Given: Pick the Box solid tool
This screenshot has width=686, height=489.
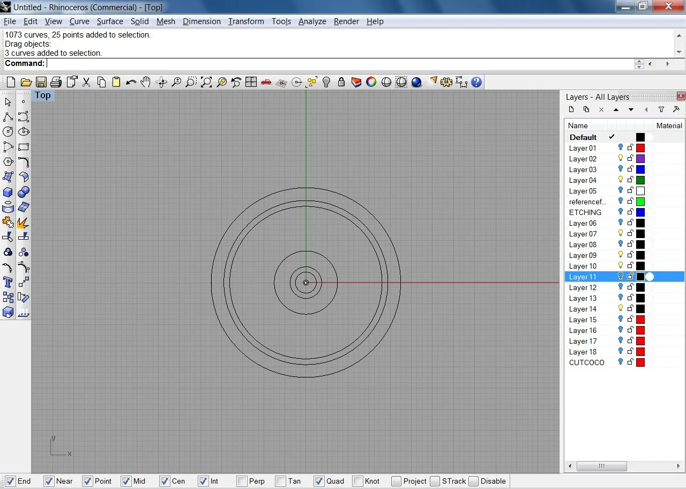Looking at the screenshot, I should pyautogui.click(x=8, y=192).
